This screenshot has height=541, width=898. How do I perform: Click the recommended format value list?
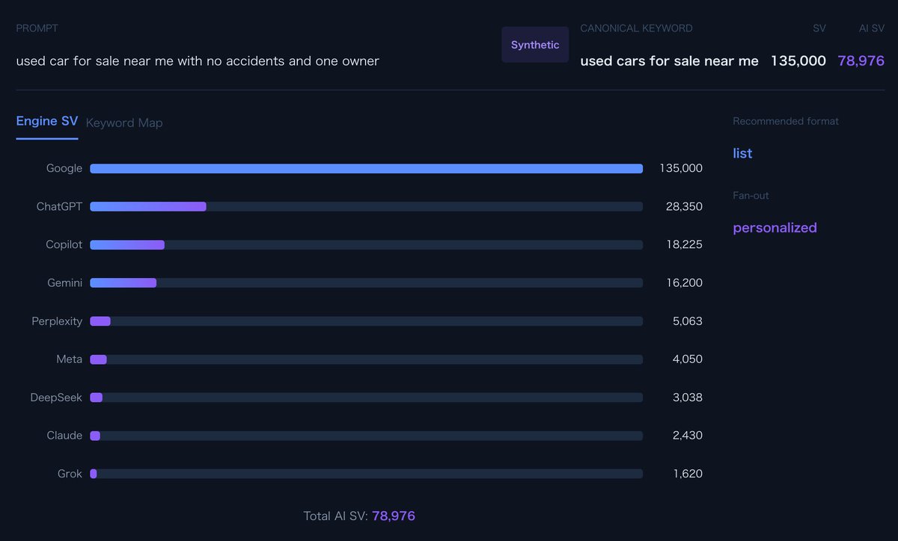click(742, 153)
